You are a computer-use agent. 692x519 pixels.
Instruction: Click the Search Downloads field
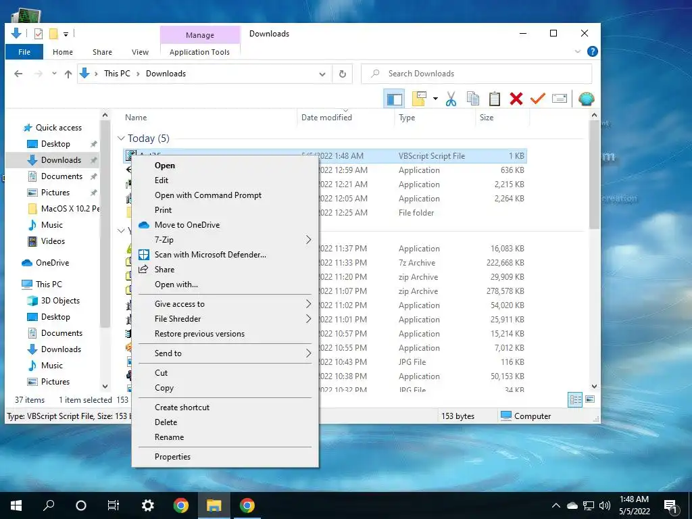click(x=476, y=74)
